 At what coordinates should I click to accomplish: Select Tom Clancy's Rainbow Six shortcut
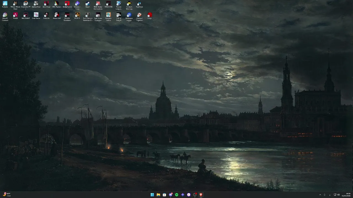pyautogui.click(x=88, y=17)
